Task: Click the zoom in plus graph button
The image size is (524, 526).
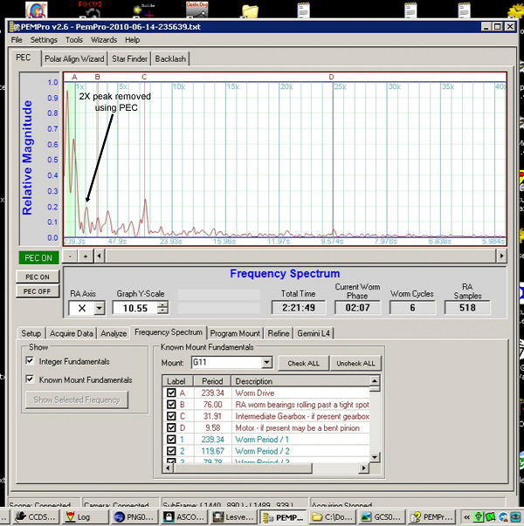Action: click(86, 256)
